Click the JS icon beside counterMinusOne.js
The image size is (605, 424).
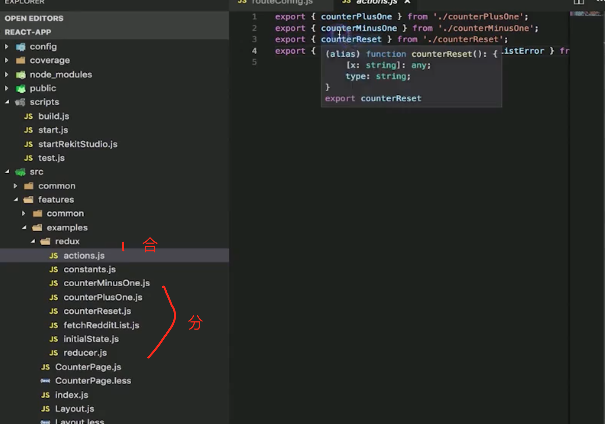click(x=54, y=283)
